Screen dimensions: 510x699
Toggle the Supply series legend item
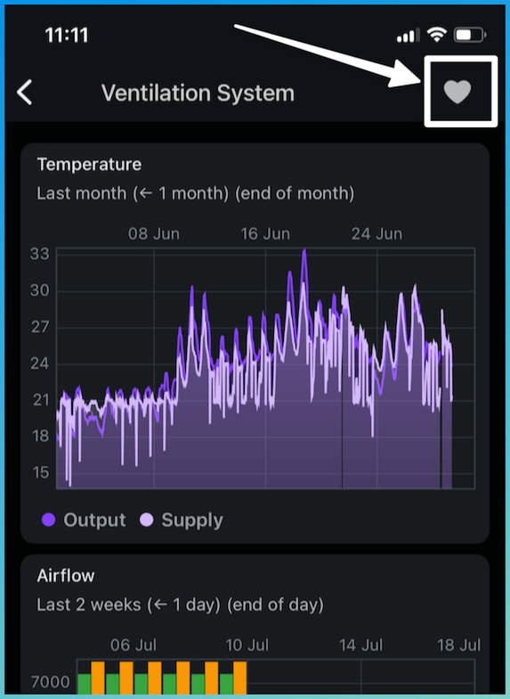pos(182,520)
